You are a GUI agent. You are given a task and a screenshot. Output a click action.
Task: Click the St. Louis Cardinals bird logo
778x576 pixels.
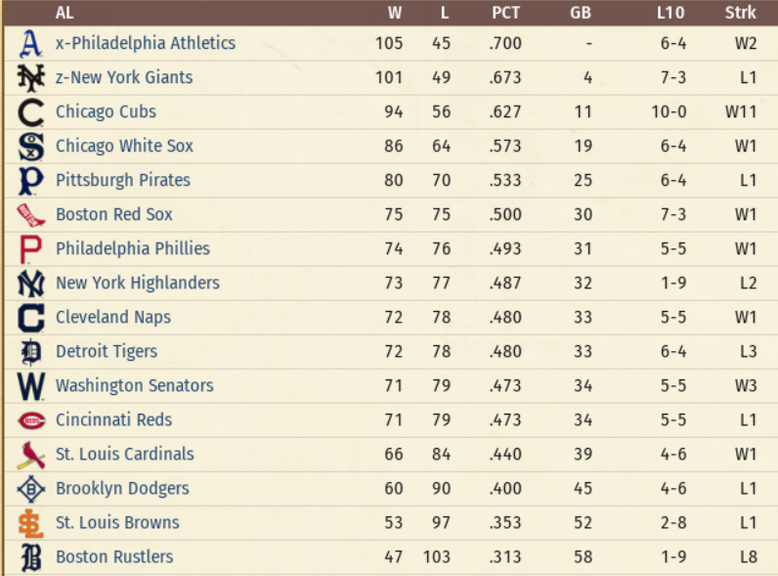click(x=31, y=455)
